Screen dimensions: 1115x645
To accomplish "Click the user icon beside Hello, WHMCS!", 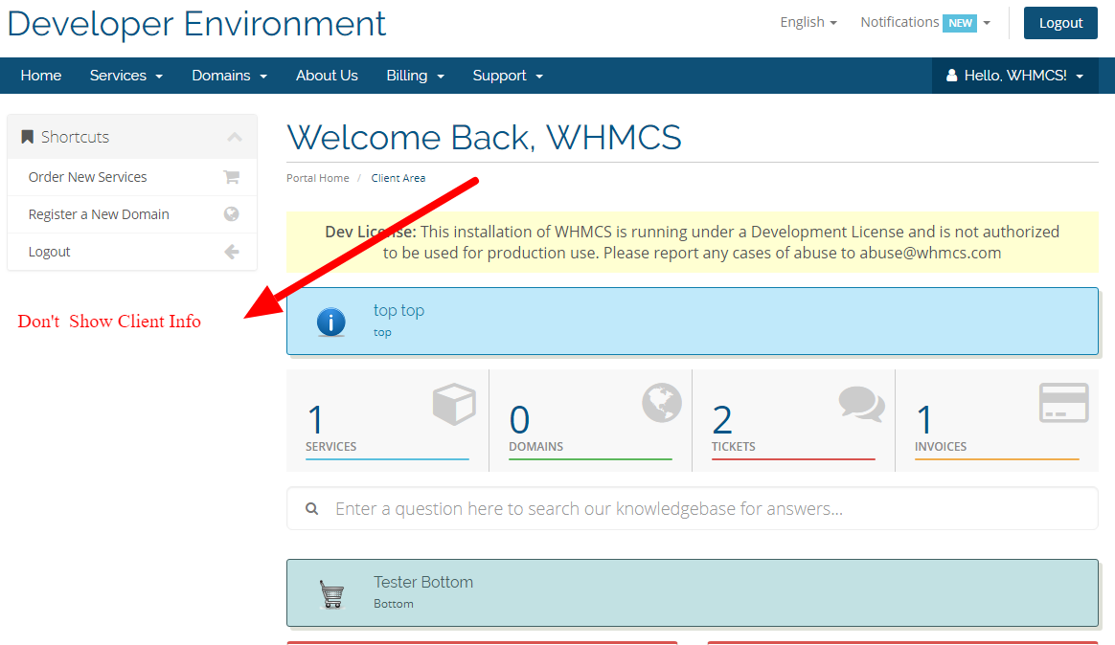I will (951, 76).
